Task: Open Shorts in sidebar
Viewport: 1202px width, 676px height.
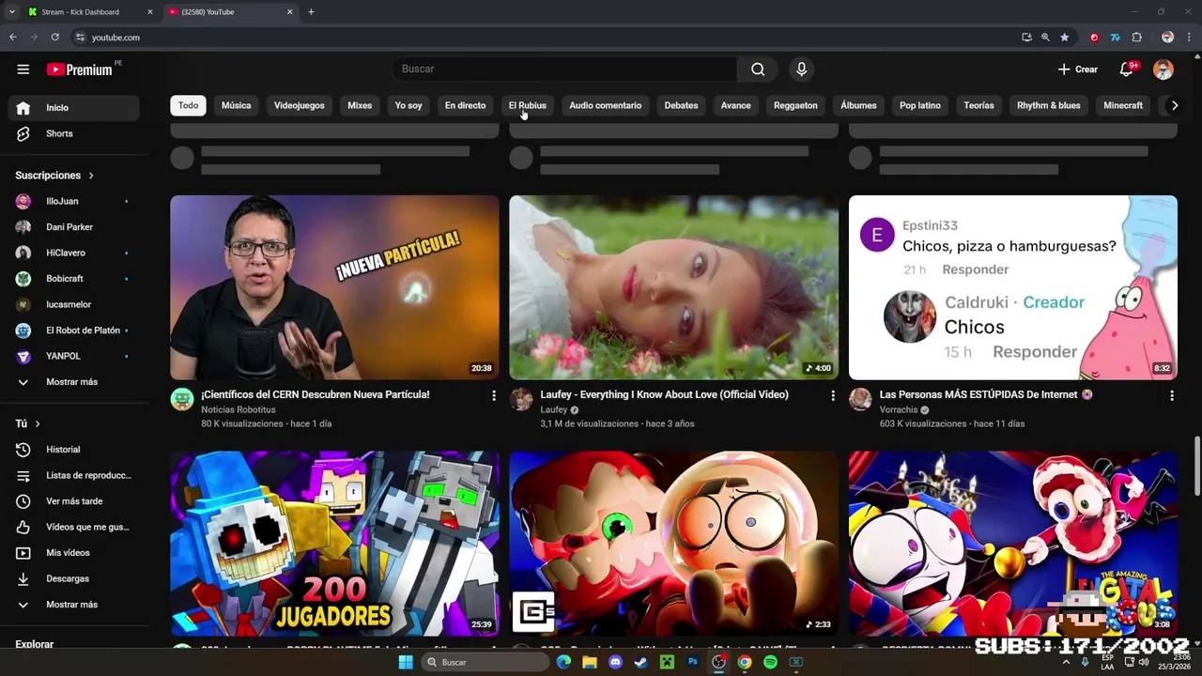Action: (x=74, y=133)
